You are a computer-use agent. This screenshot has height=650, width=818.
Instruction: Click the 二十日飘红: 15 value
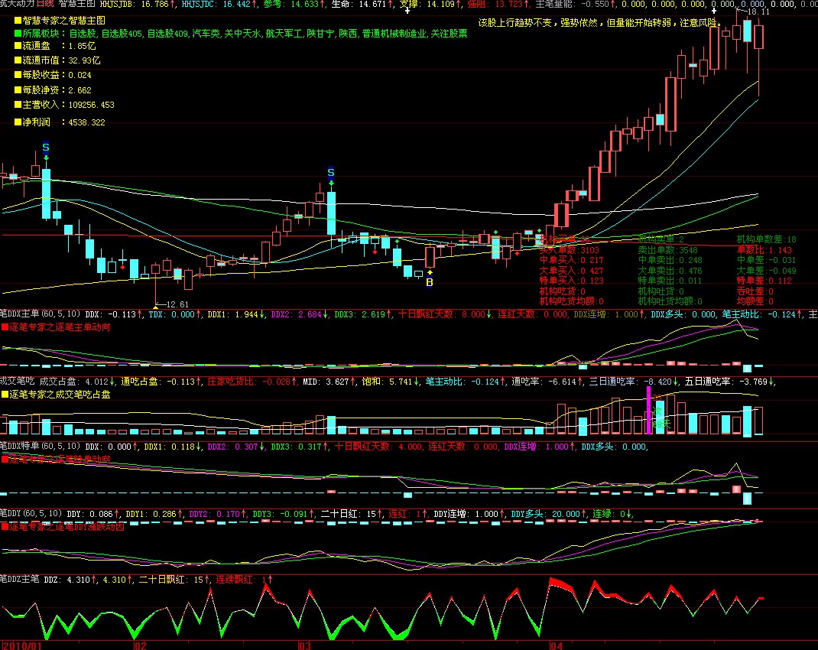[175, 580]
